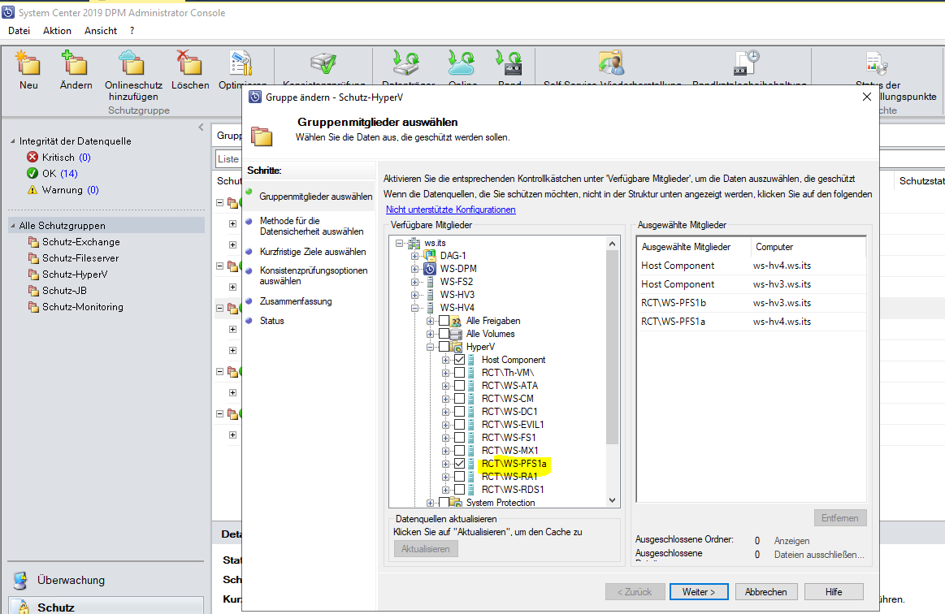Screen dimensions: 945x614
Task: Collapse the HyperV tree node
Action: [x=431, y=347]
